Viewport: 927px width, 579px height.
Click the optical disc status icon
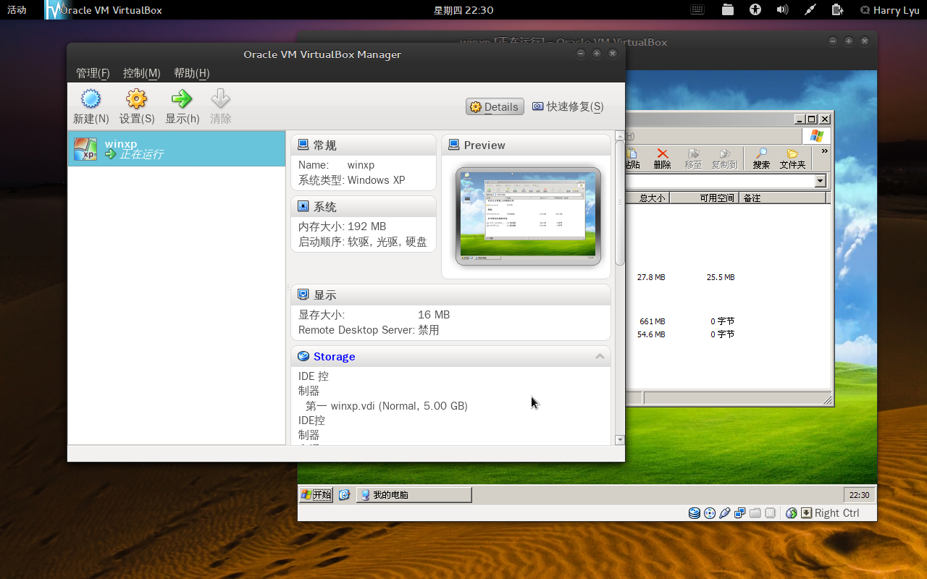coord(710,513)
